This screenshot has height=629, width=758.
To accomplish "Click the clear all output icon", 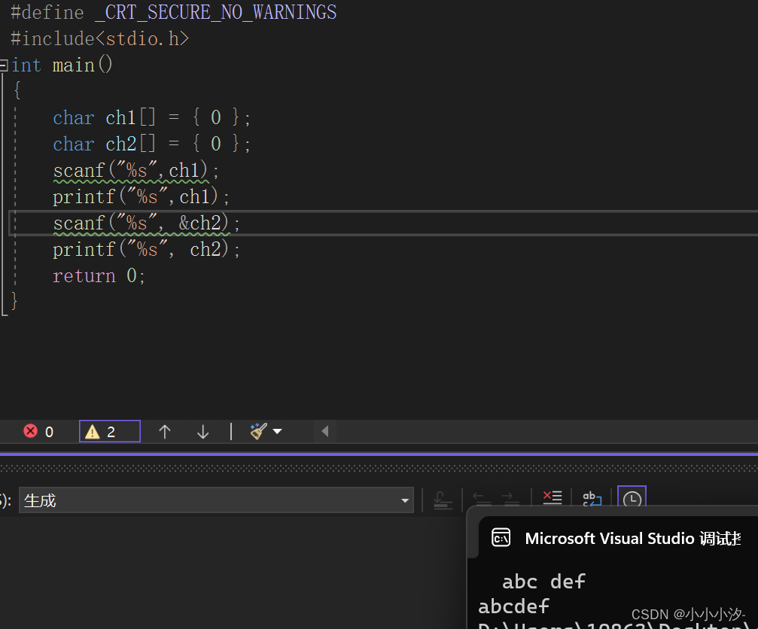I will tap(552, 498).
